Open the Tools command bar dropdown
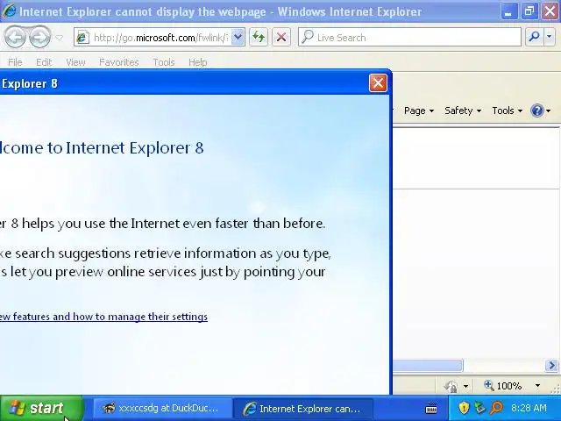Viewport: 561px width, 421px height. click(507, 111)
